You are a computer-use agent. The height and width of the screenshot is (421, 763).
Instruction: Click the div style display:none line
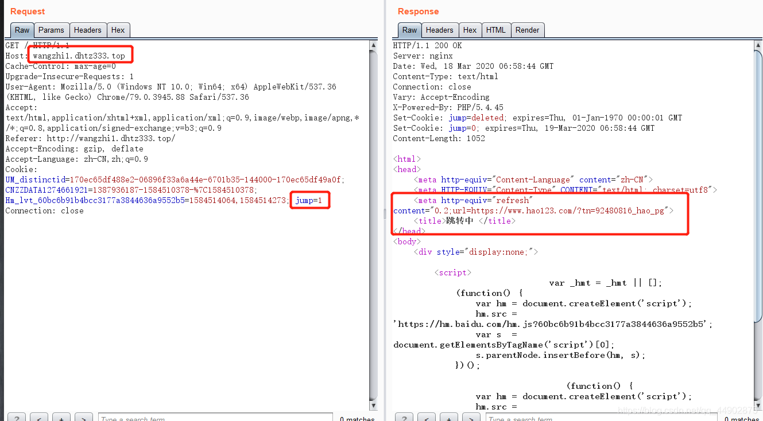pos(476,252)
